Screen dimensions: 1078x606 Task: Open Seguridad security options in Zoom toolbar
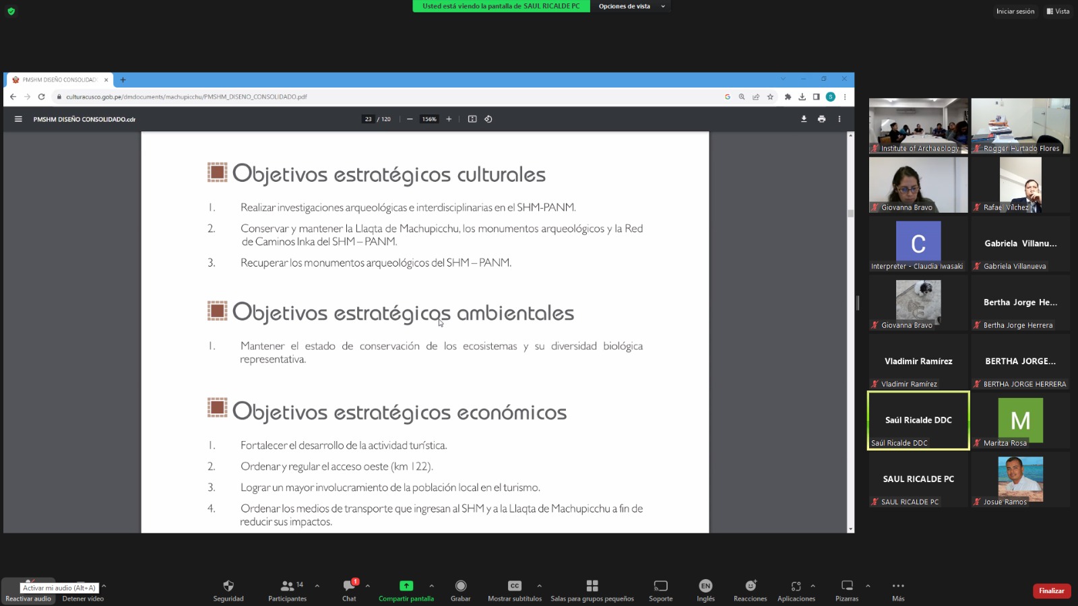[228, 591]
